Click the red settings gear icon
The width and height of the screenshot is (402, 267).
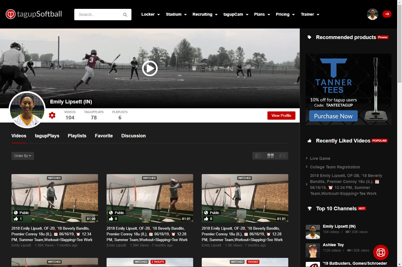52,115
